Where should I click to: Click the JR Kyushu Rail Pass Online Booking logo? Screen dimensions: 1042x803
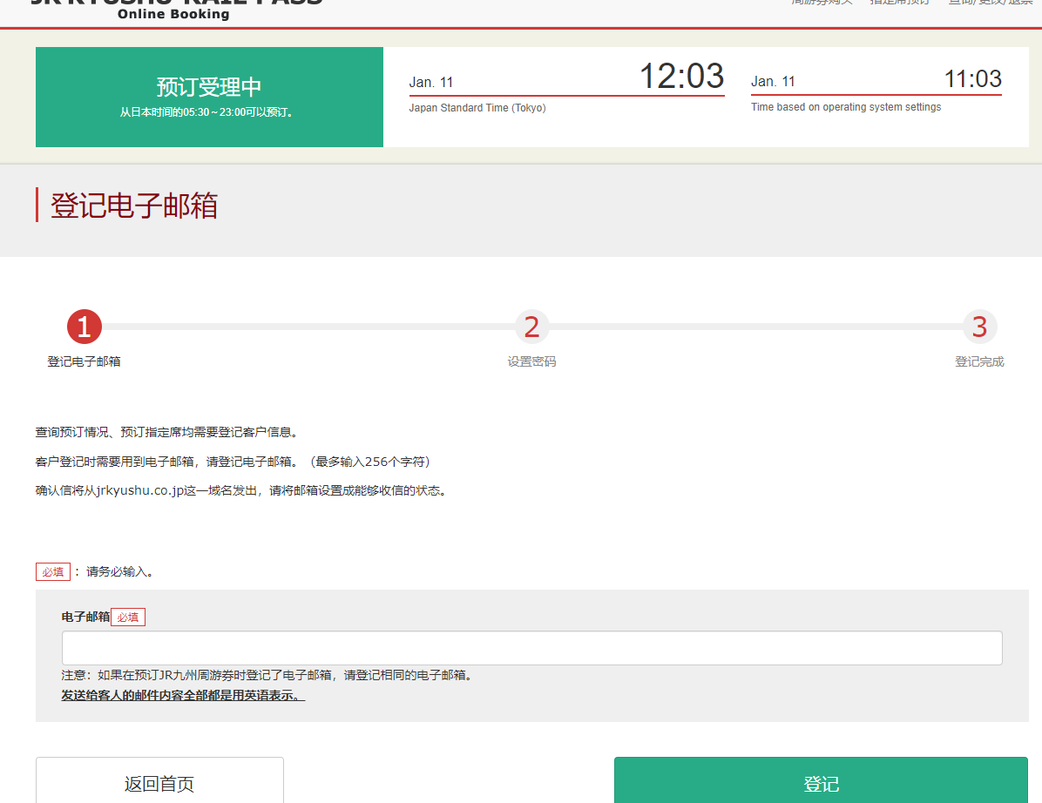(x=174, y=8)
